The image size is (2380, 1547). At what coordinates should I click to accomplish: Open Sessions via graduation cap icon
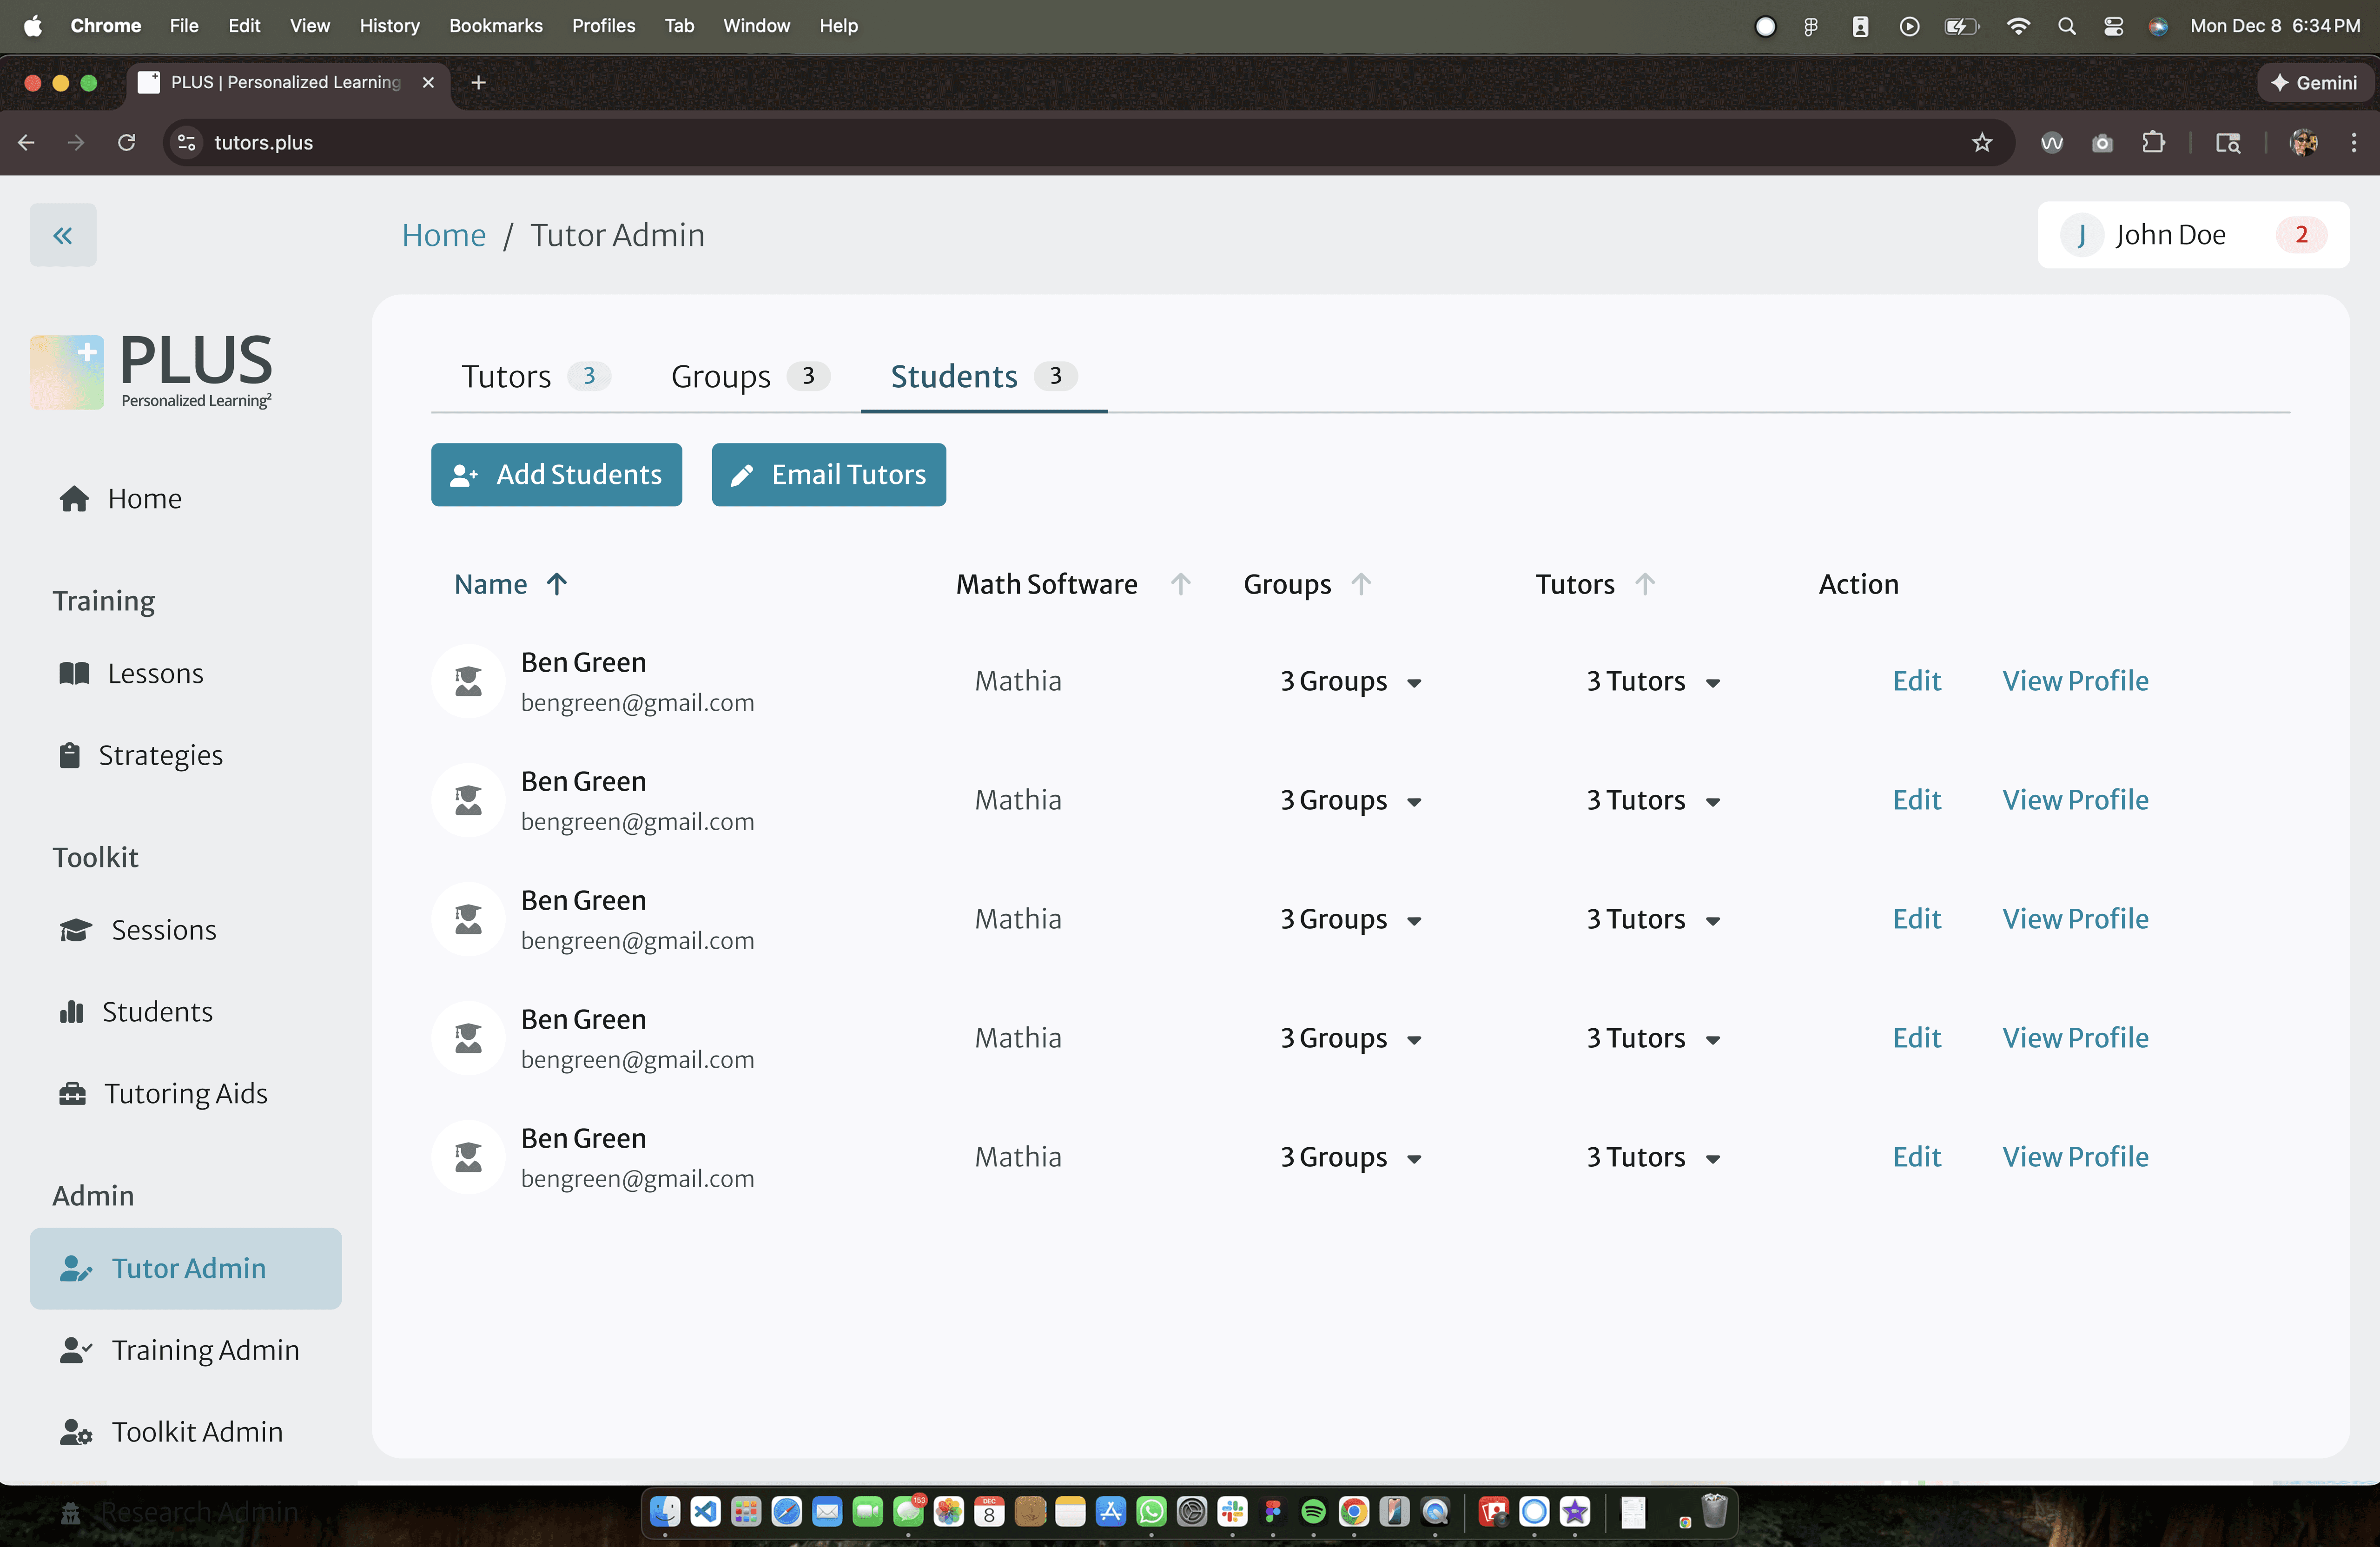click(76, 930)
